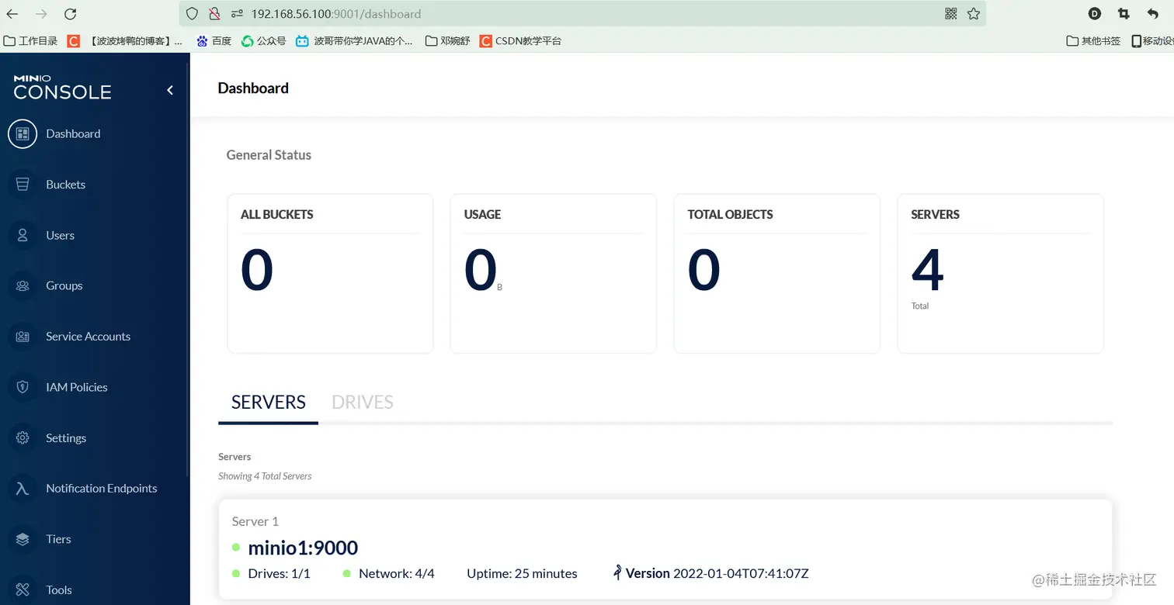Click the Dashboard icon in the sidebar
Screen dimensions: 1174x605
tap(23, 133)
